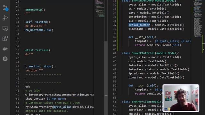This screenshot has width=205, height=115.
Task: Click the webcam video thumbnail
Action: [x=181, y=98]
